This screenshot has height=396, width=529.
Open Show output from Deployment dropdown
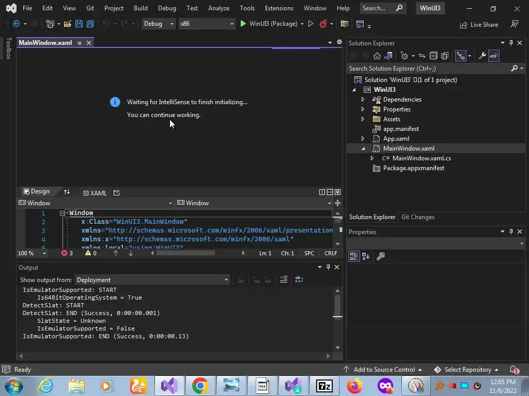[x=152, y=280]
